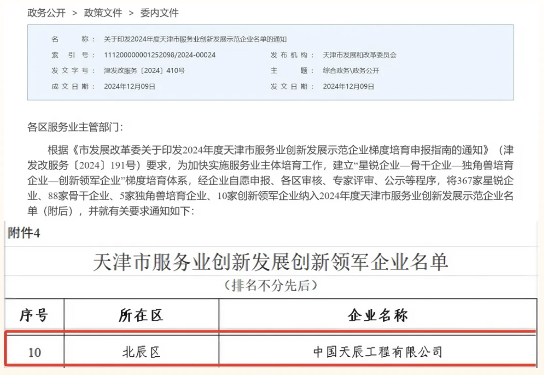The height and width of the screenshot is (375, 544).
Task: Click the document title 关于印发2024年度天津市服务业创新发展示范企业名单的通知
Action: coord(195,39)
